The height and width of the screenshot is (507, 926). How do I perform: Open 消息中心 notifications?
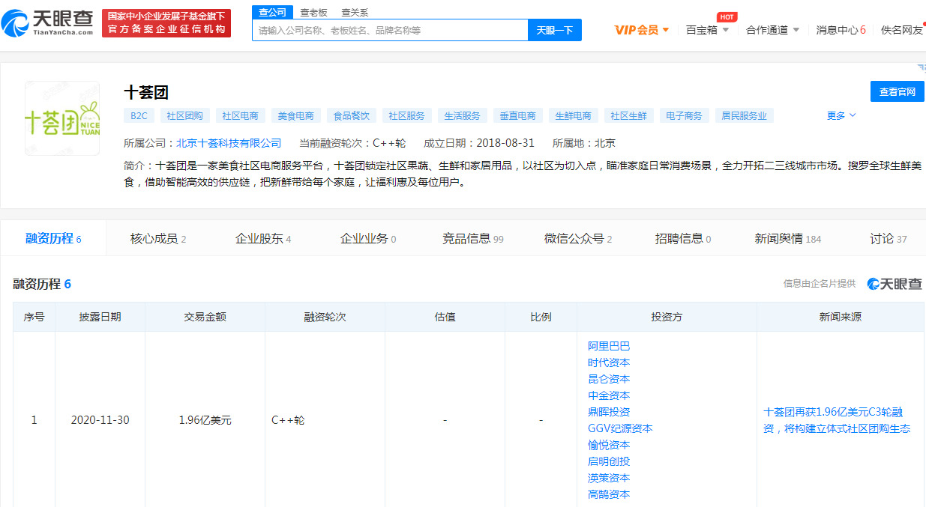[x=841, y=30]
